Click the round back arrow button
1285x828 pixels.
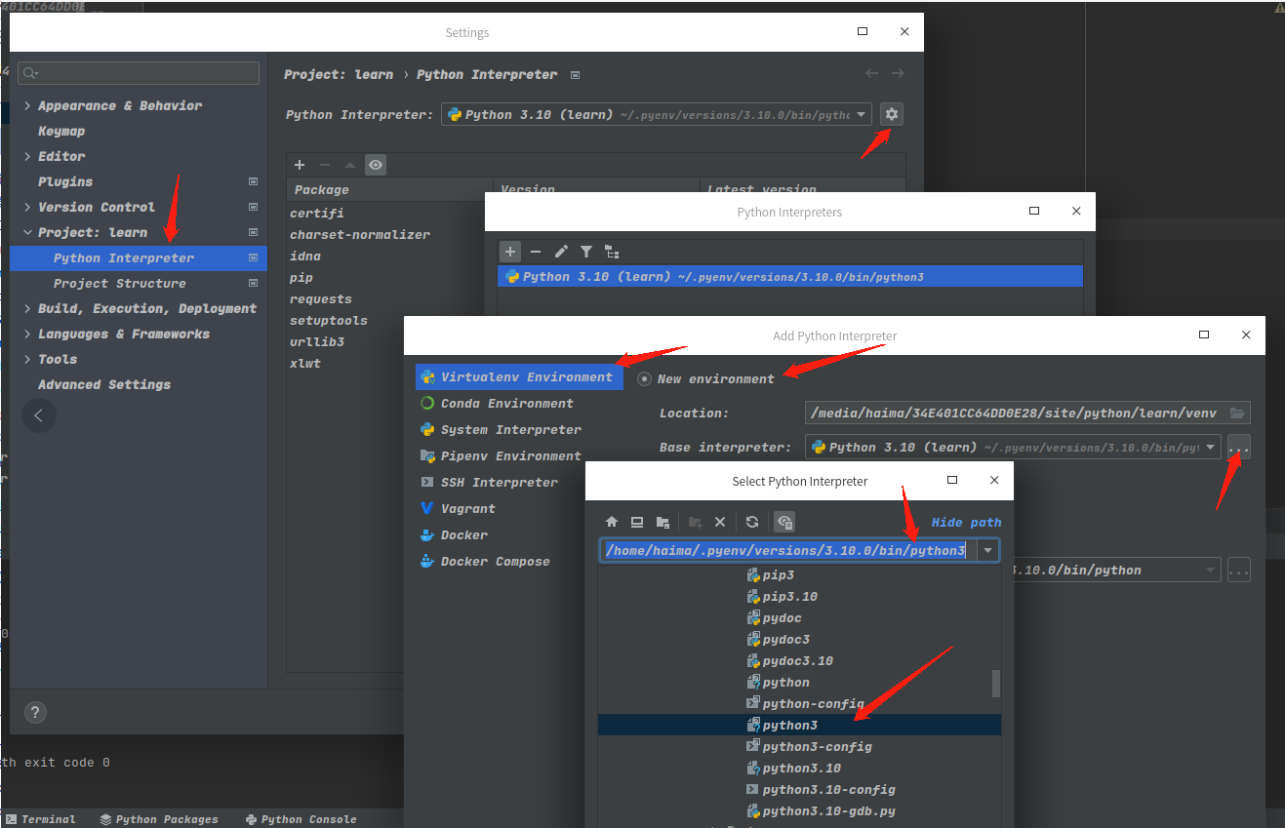coord(38,415)
